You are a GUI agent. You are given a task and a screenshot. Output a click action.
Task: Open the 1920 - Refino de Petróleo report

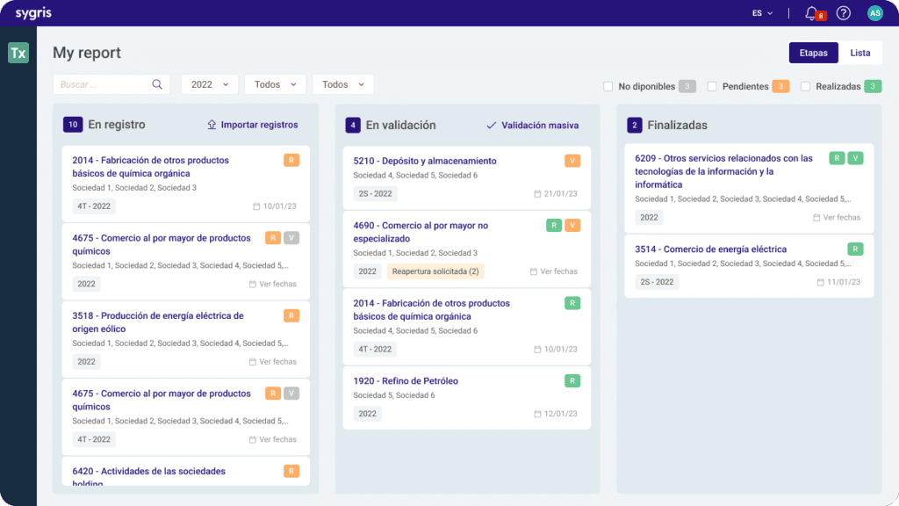coord(406,381)
